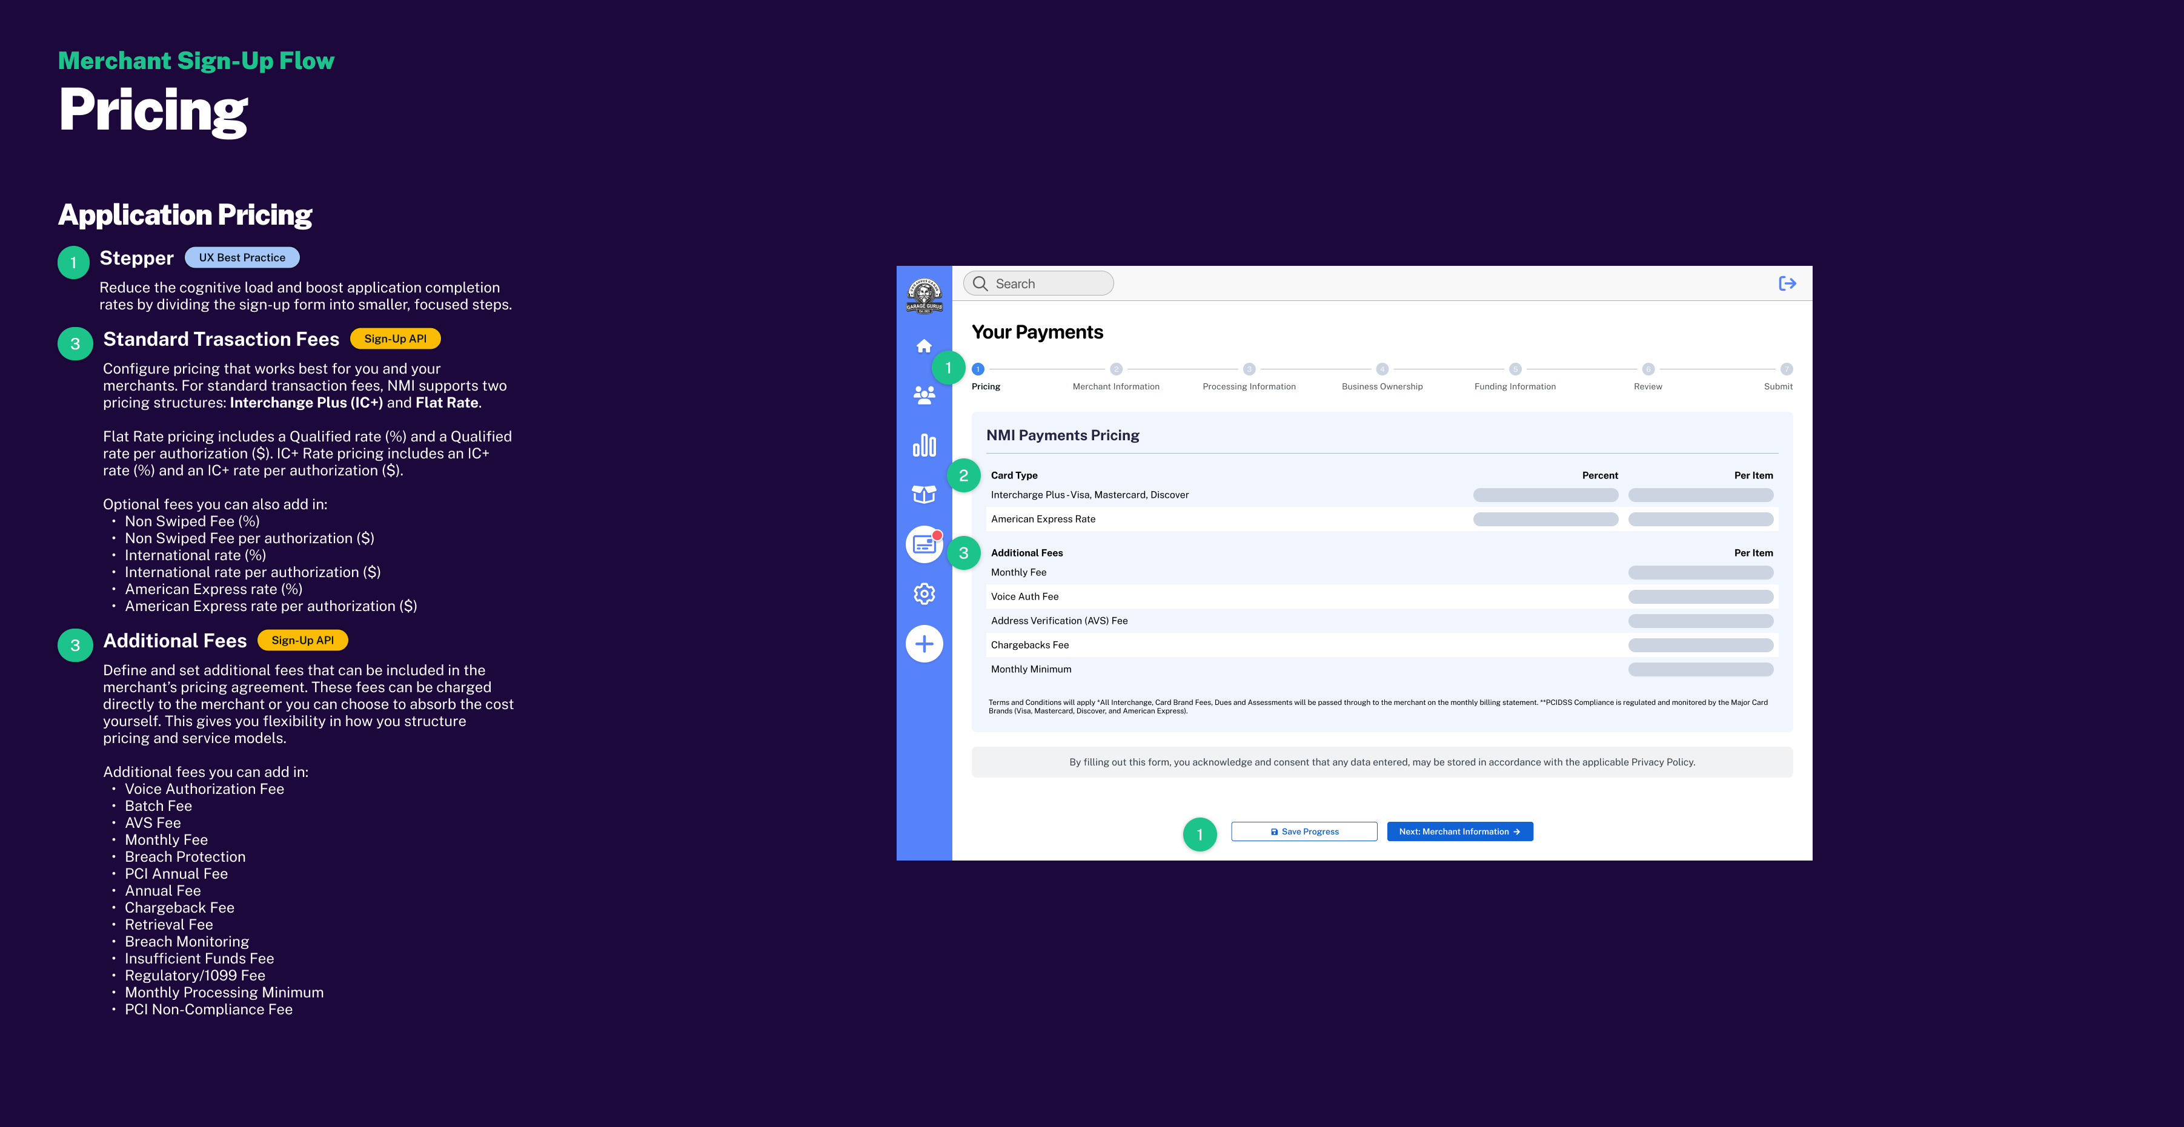Screen dimensions: 2184x1127
Task: Jump to Processing Information step
Action: click(1249, 369)
